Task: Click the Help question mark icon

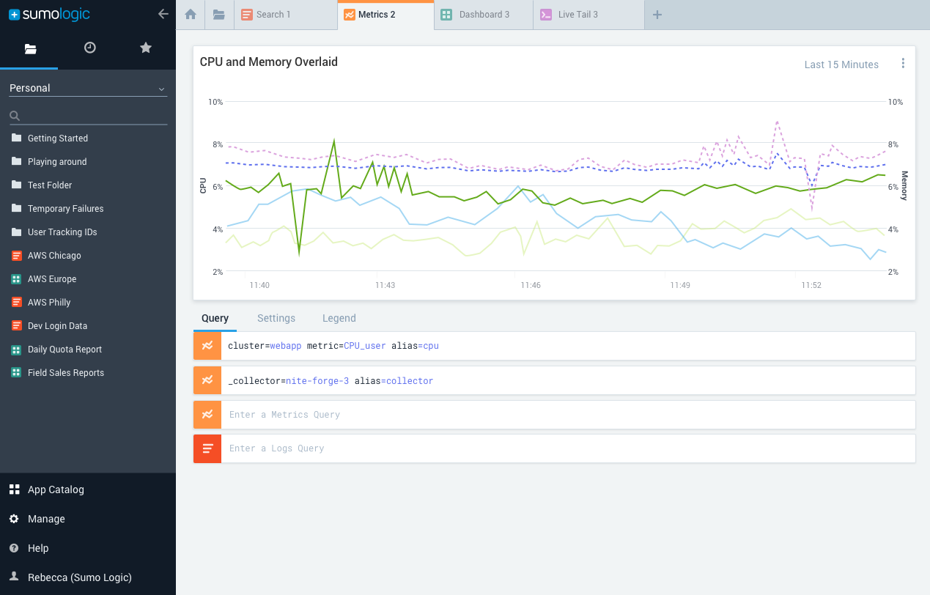Action: pos(14,548)
